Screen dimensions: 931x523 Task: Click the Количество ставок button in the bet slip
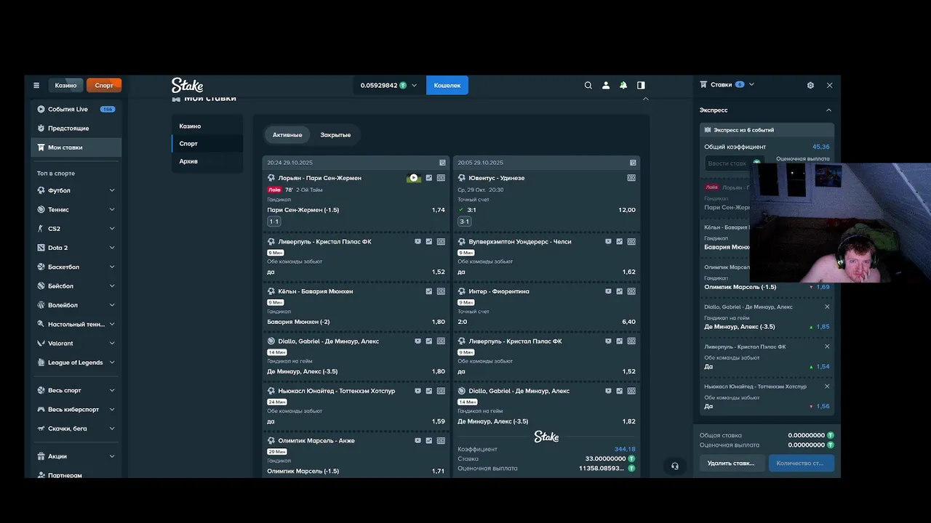point(801,463)
